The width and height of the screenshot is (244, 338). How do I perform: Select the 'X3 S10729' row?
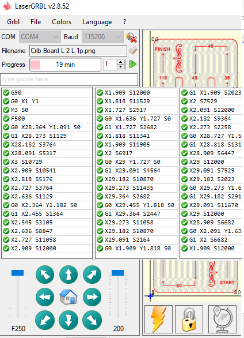click(47, 162)
